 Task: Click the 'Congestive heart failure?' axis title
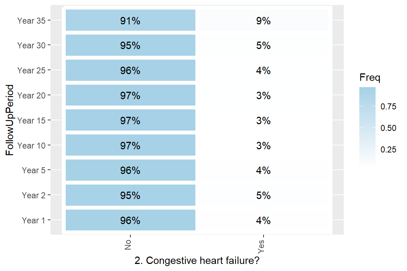[x=200, y=261]
